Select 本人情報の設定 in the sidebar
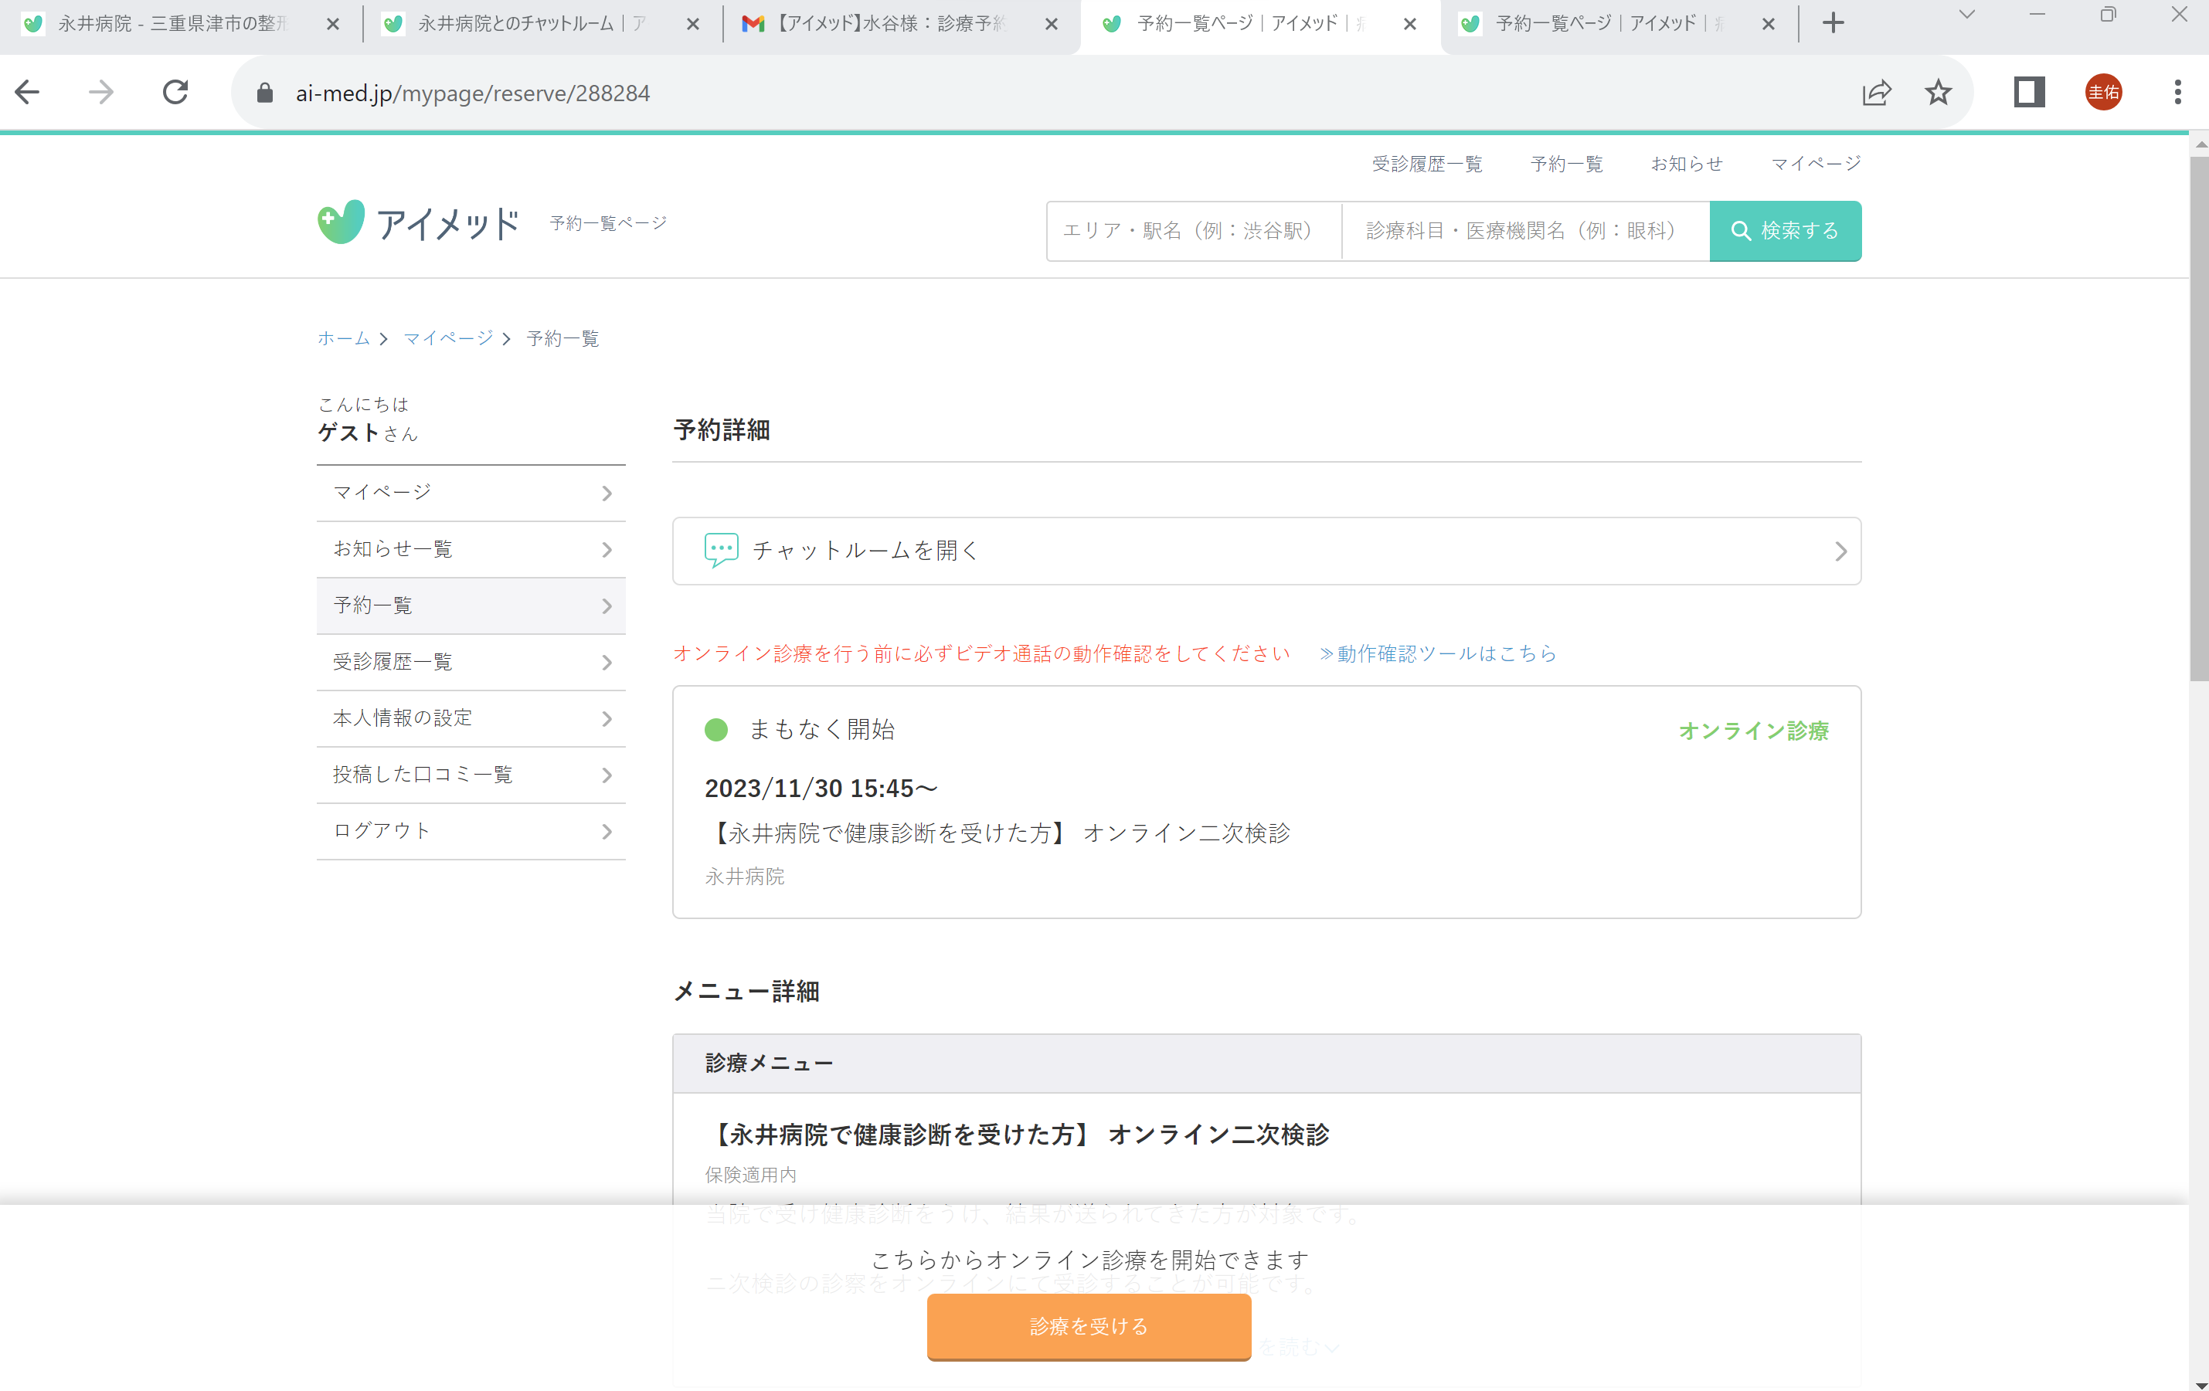Screen dimensions: 2209x1391 [x=471, y=719]
